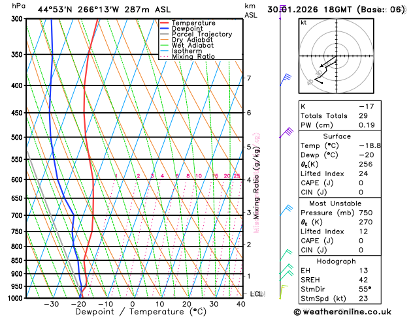The height and width of the screenshot is (317, 411).
Task: Click the red Temperature legend line sample
Action: point(165,23)
